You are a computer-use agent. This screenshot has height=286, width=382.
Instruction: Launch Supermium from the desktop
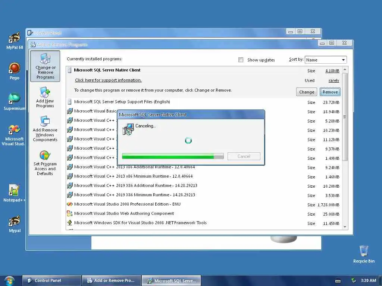pyautogui.click(x=15, y=101)
